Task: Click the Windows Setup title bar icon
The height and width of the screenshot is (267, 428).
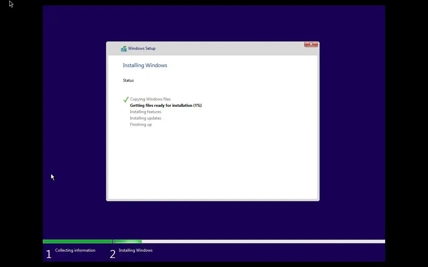Action: point(124,49)
